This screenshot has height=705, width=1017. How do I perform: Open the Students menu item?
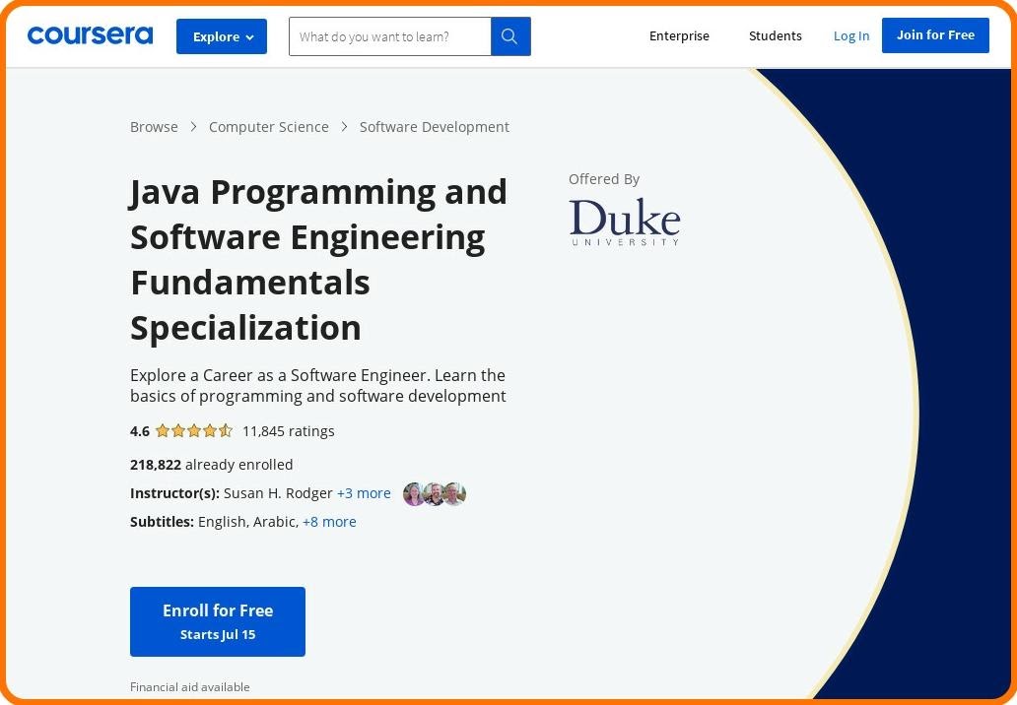pyautogui.click(x=776, y=35)
